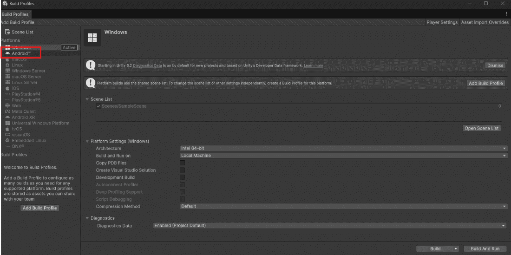Click the QNX platform icon
Screen dimensions: 511x255
(7, 146)
